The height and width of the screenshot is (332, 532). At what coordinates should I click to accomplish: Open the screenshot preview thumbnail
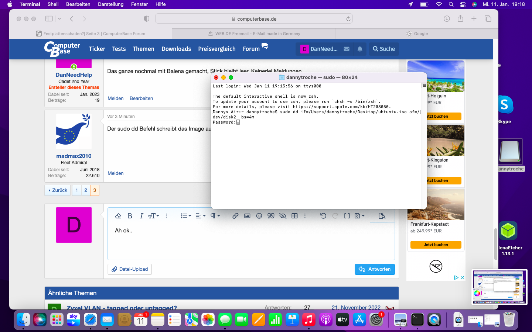click(x=499, y=287)
